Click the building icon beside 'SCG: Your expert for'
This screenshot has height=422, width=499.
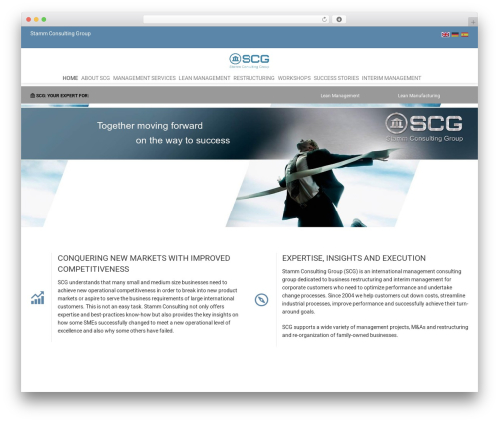[x=32, y=95]
